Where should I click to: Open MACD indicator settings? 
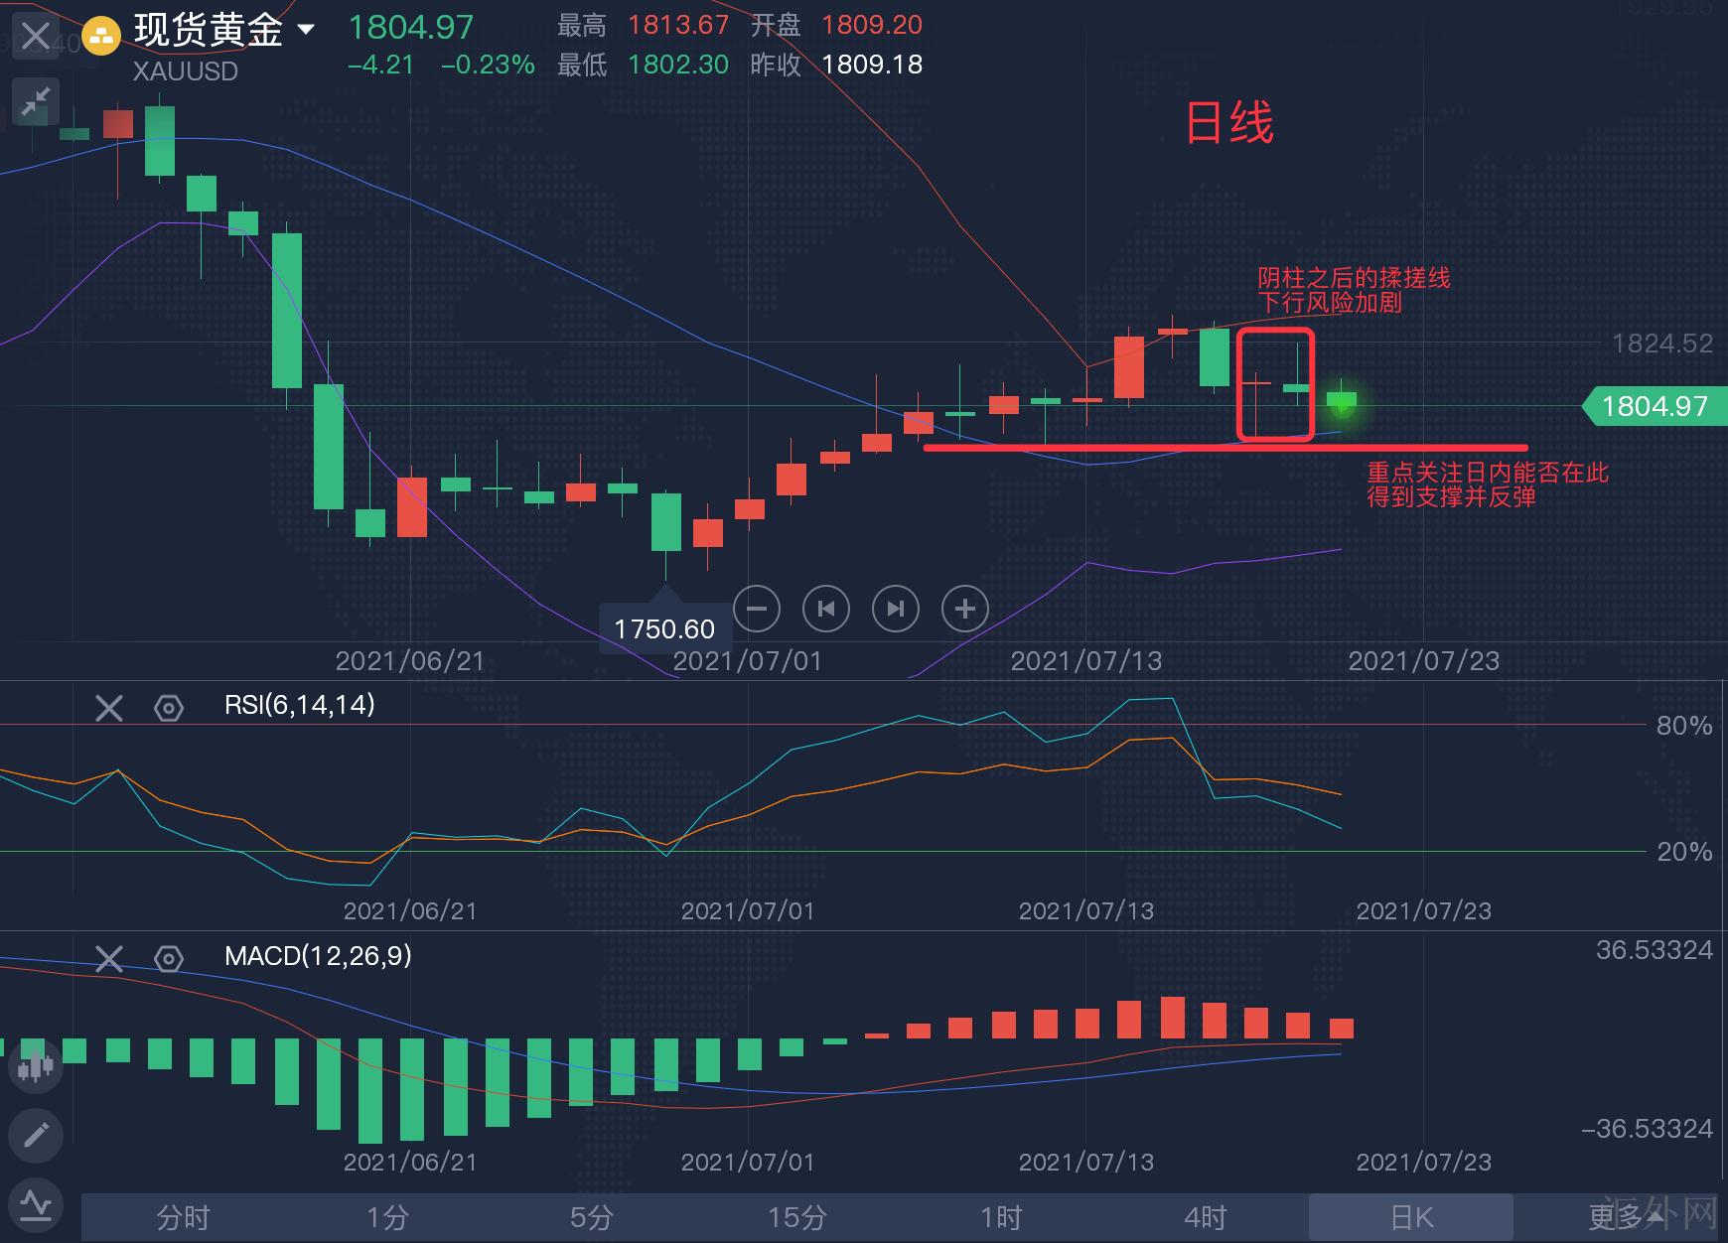click(169, 959)
